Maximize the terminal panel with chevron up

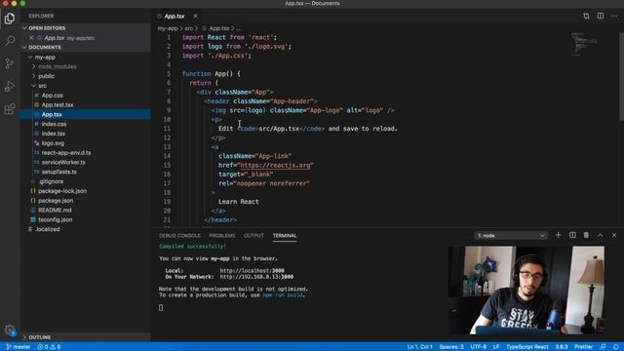[x=601, y=235]
